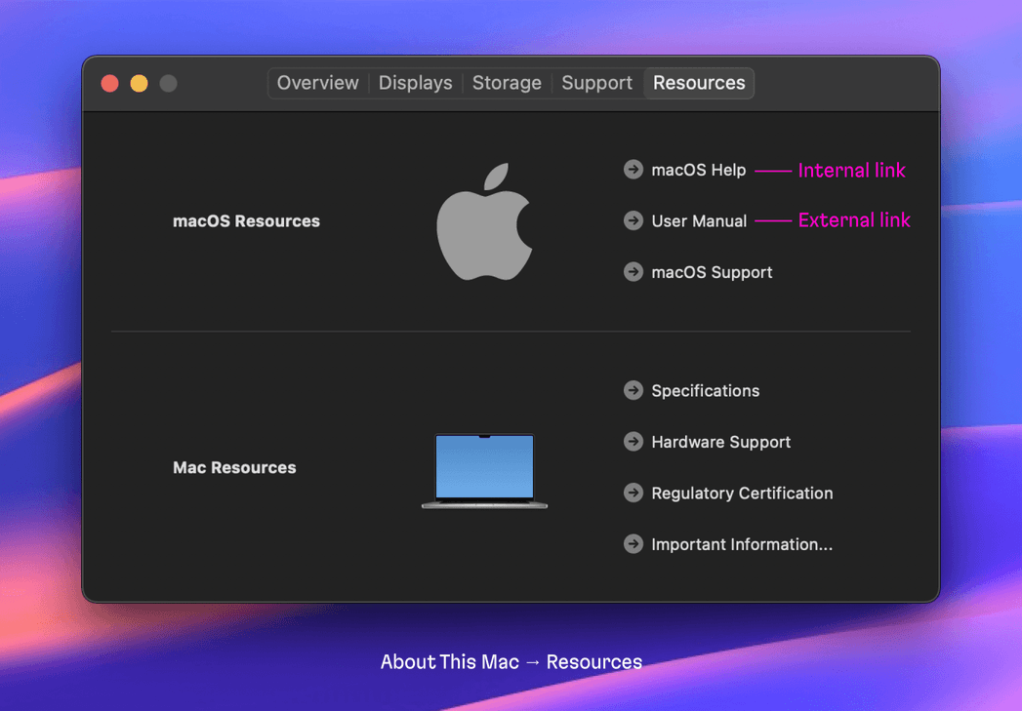Image resolution: width=1022 pixels, height=711 pixels.
Task: Click the gray Apple logo
Action: 484,221
